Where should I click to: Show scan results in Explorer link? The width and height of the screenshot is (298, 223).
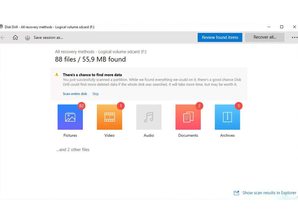point(269,193)
